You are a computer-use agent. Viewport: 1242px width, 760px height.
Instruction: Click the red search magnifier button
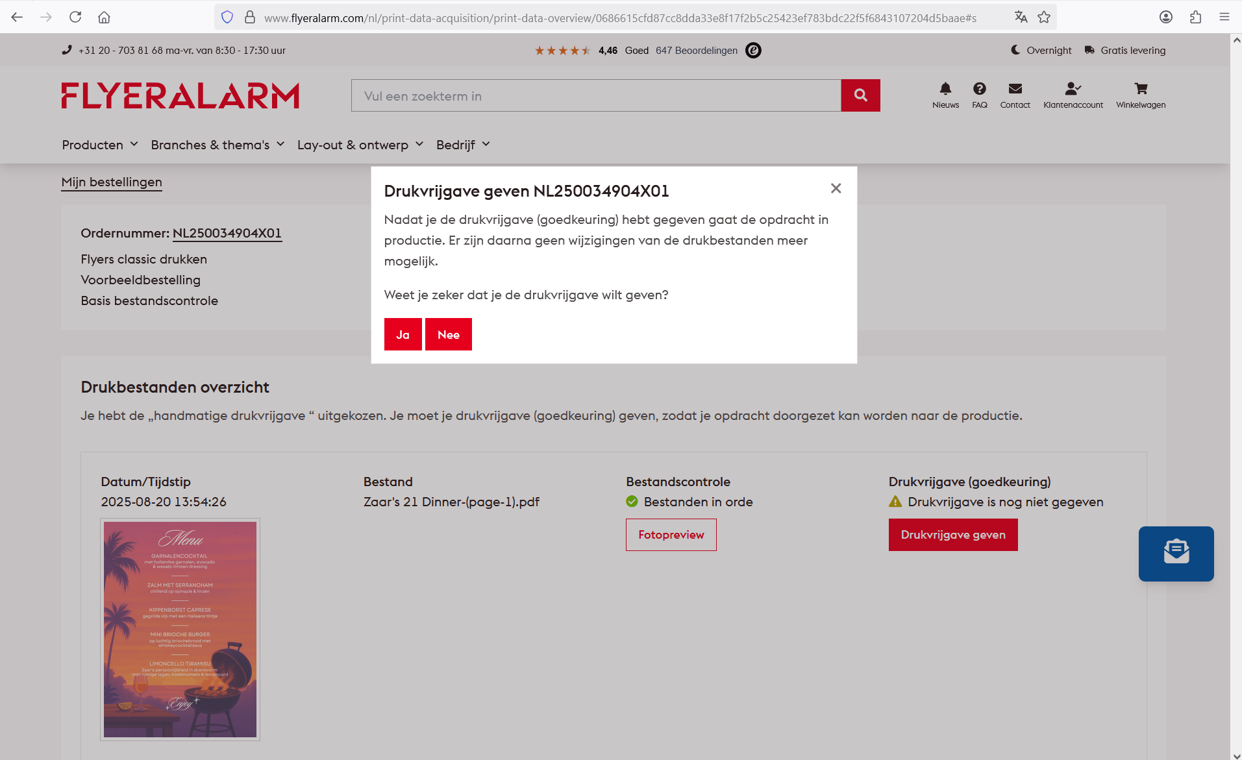pos(860,95)
